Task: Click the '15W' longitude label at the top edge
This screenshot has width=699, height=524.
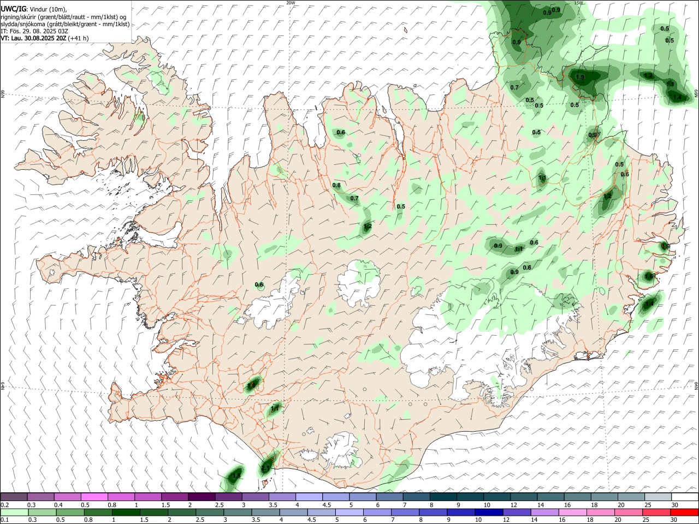Action: pos(579,3)
